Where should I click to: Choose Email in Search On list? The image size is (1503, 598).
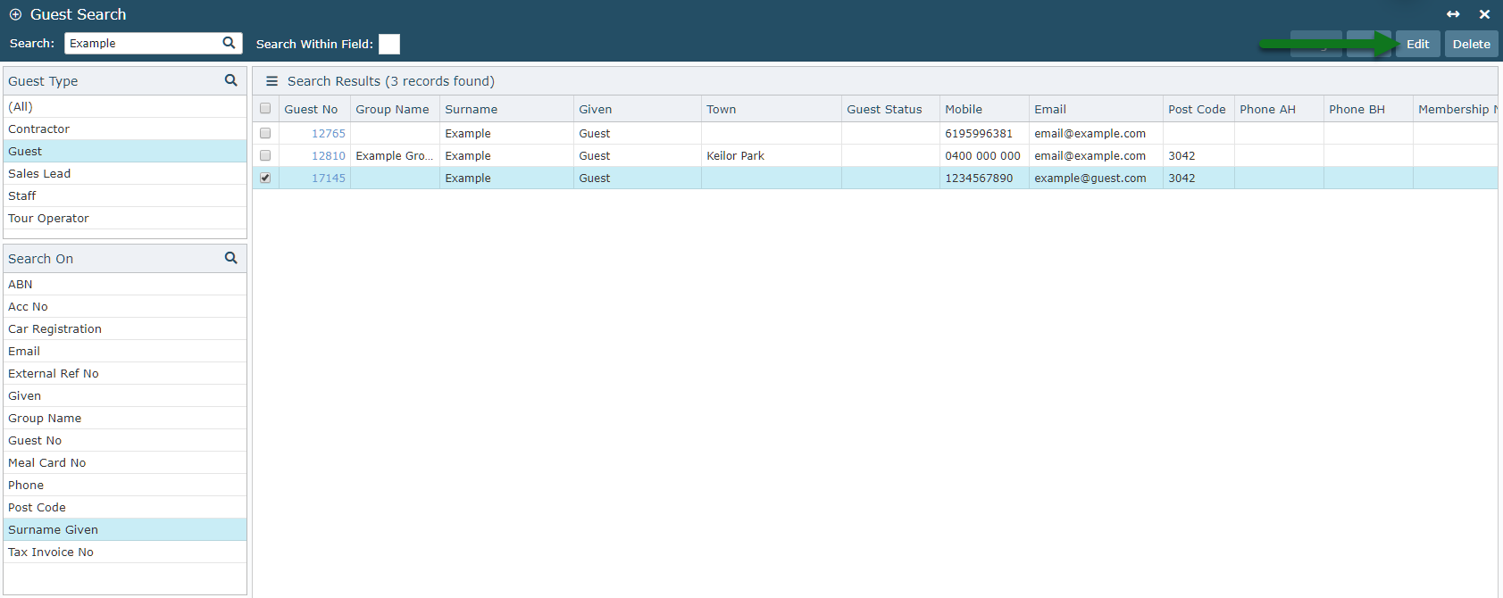coord(125,351)
